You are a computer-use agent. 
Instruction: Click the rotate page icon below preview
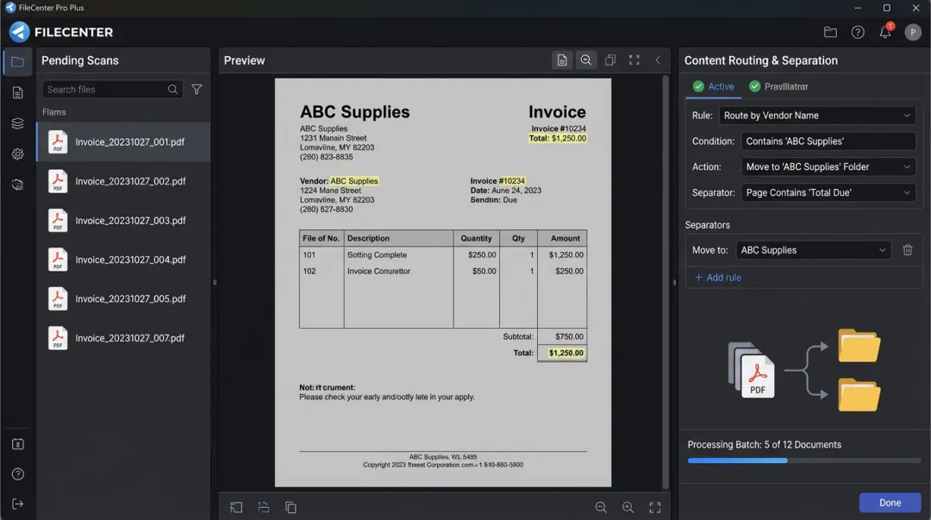click(236, 508)
